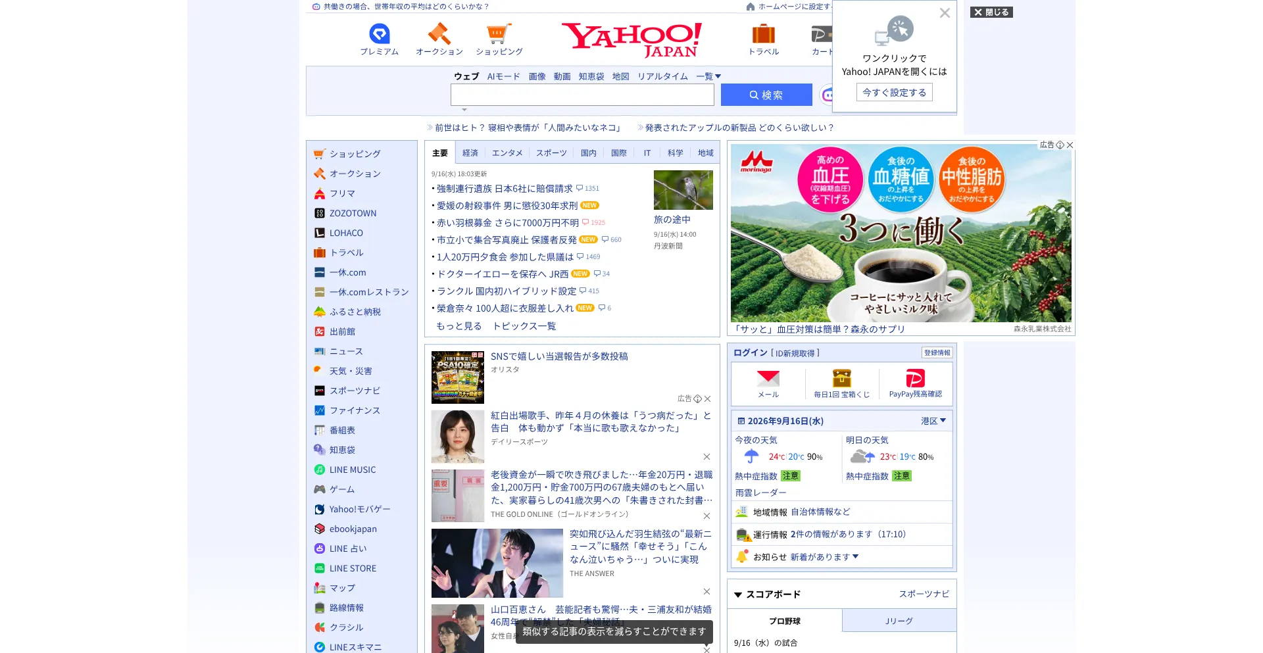Open ファイナンス in the left sidebar
This screenshot has width=1263, height=653.
pyautogui.click(x=355, y=410)
